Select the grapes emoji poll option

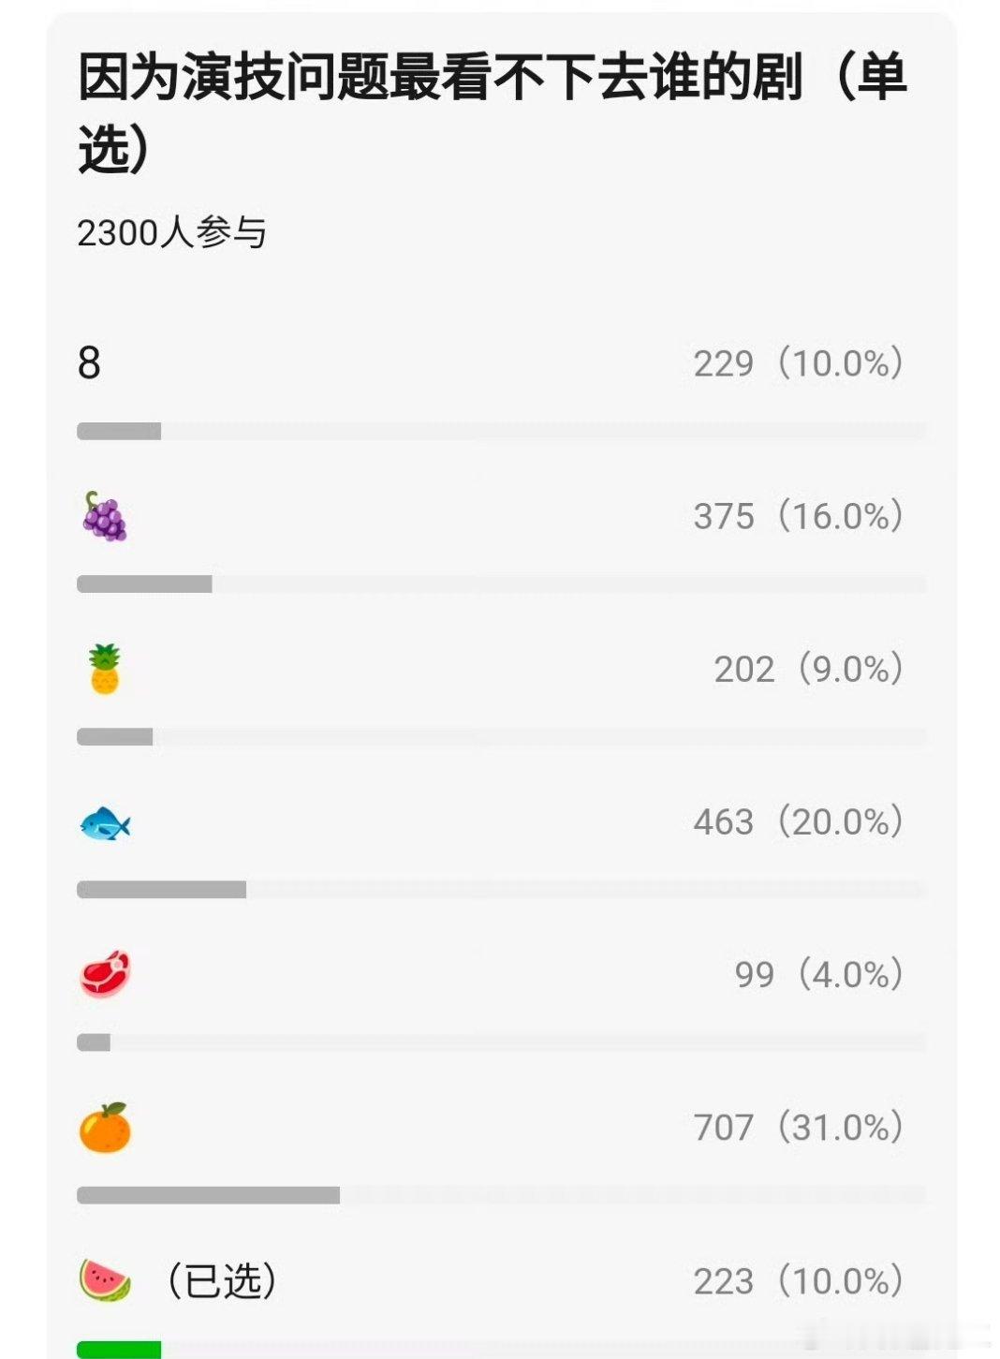pyautogui.click(x=105, y=516)
